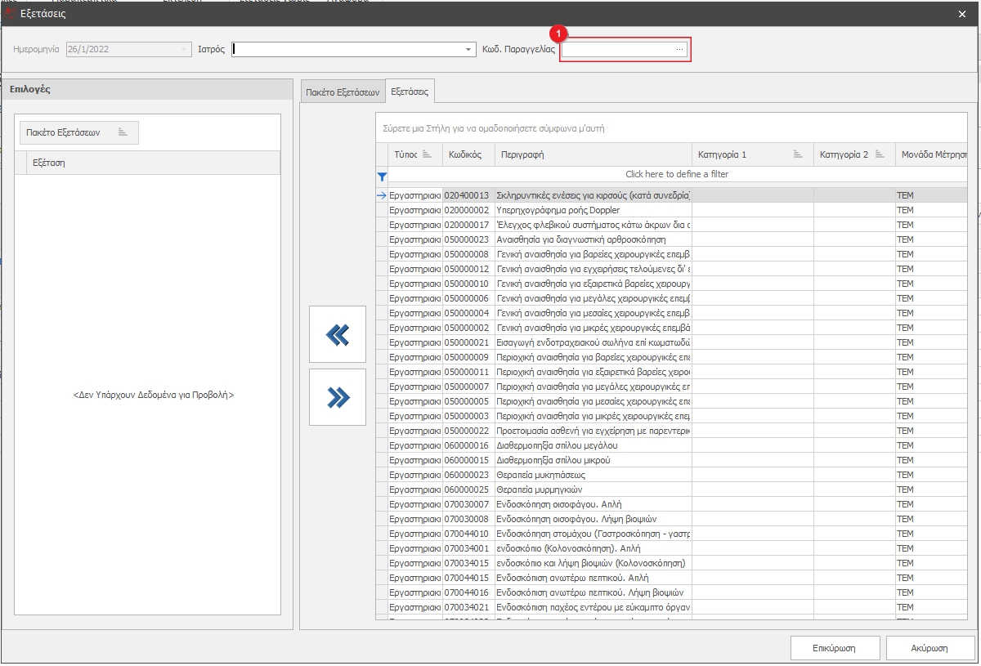Click ellipsis button in Κωδ. Παραγγελίας field
Screen dimensions: 981x666
pos(679,50)
